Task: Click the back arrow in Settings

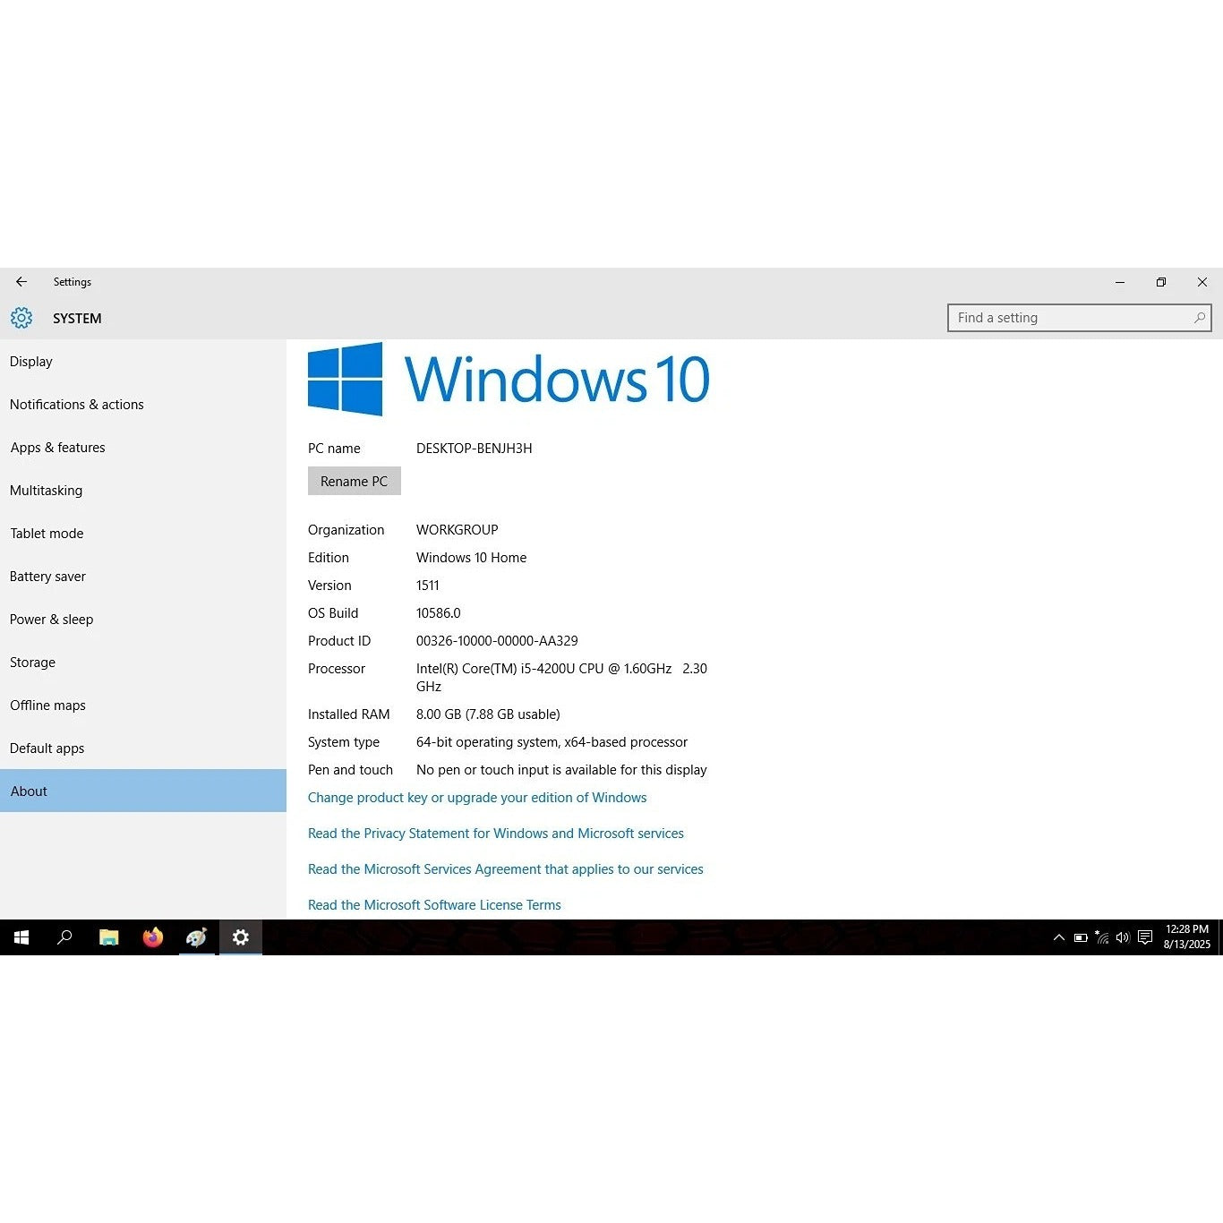Action: point(21,282)
